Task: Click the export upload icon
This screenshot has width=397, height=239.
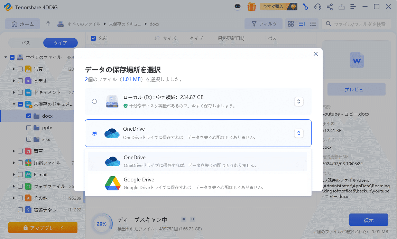Action: [x=342, y=7]
